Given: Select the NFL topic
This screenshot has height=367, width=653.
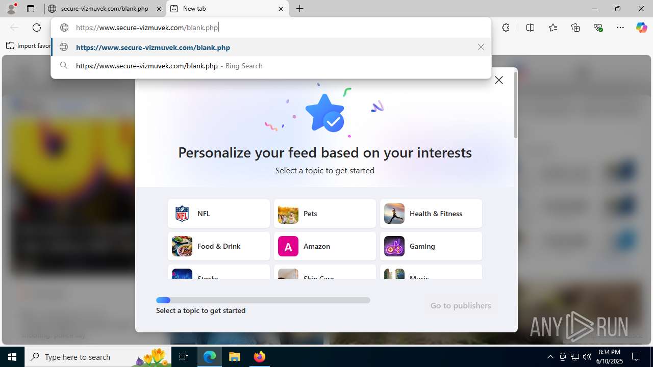Looking at the screenshot, I should coord(219,214).
